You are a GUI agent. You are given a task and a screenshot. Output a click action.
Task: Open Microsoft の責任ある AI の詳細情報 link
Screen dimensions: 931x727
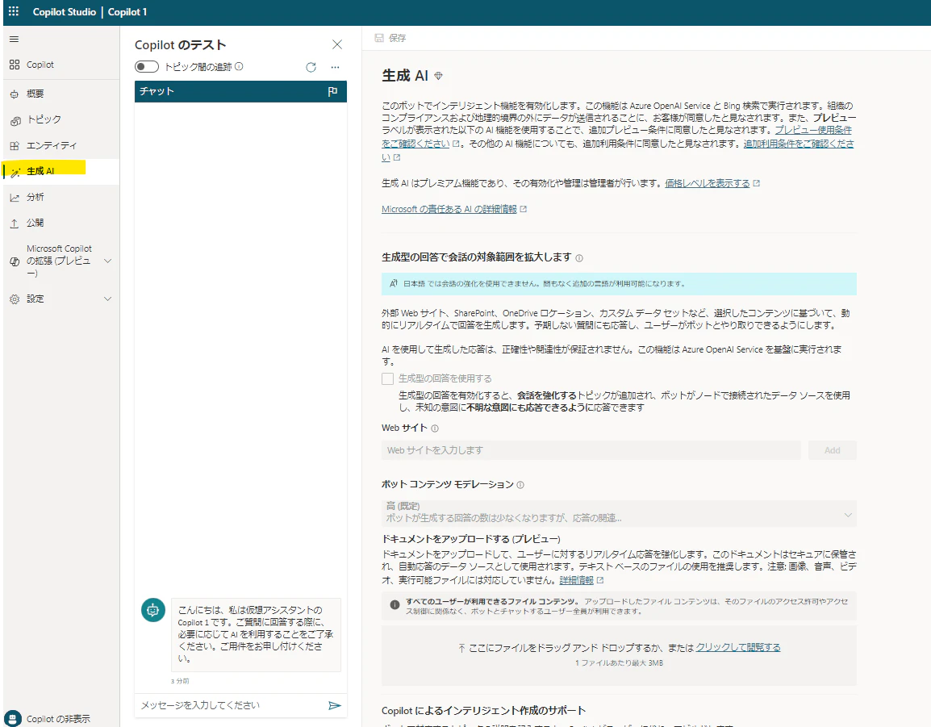[449, 209]
